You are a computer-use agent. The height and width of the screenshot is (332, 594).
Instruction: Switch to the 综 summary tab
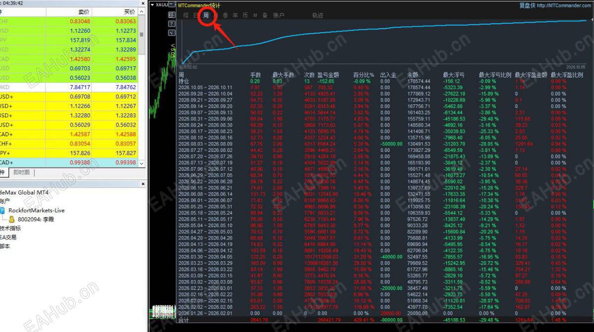coord(186,15)
